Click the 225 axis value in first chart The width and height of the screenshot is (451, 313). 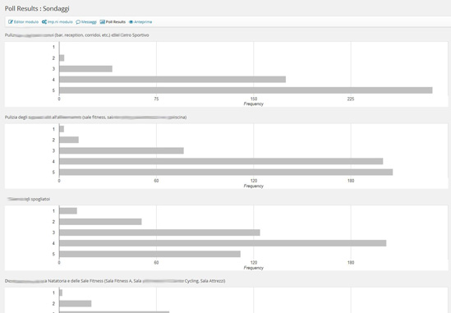pyautogui.click(x=351, y=99)
